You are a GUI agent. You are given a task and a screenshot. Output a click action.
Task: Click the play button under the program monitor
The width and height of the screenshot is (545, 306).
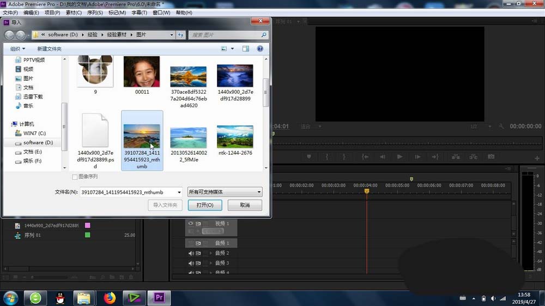(x=399, y=157)
